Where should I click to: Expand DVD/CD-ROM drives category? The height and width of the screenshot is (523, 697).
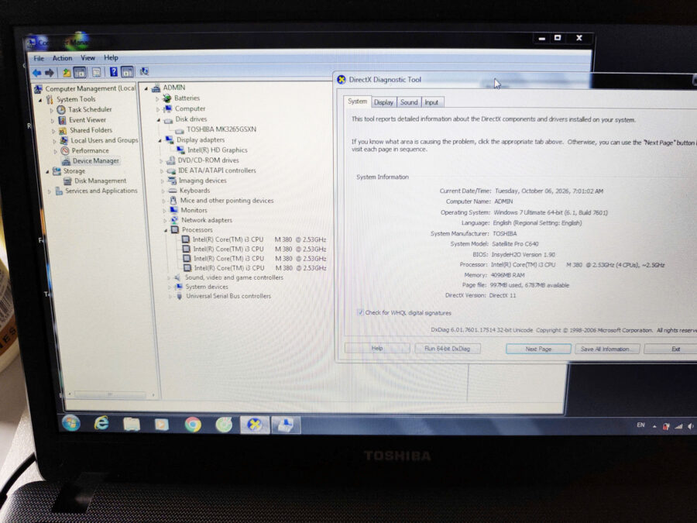coord(161,160)
